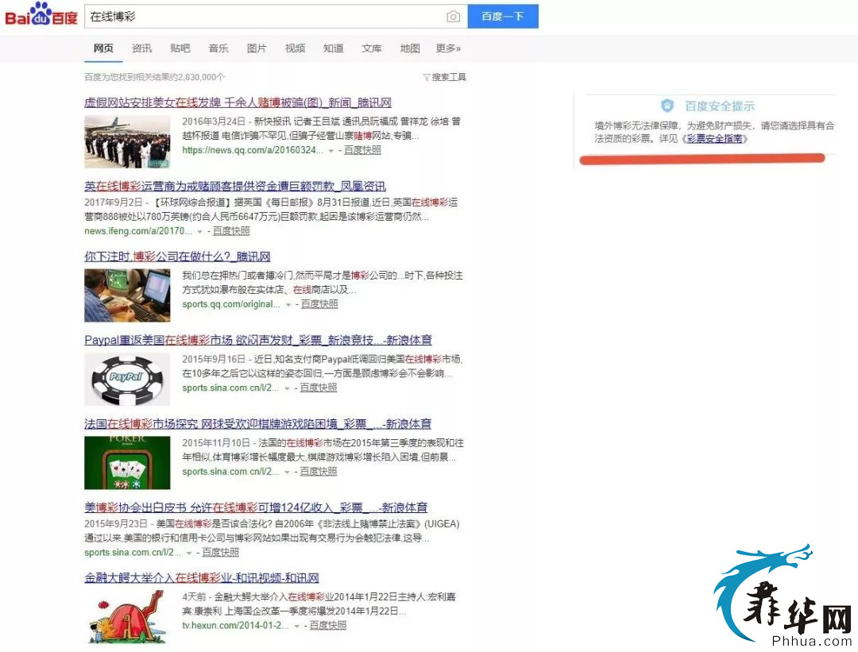Screen dimensions: 858x652
Task: Switch to the 资讯 tab
Action: tap(141, 48)
